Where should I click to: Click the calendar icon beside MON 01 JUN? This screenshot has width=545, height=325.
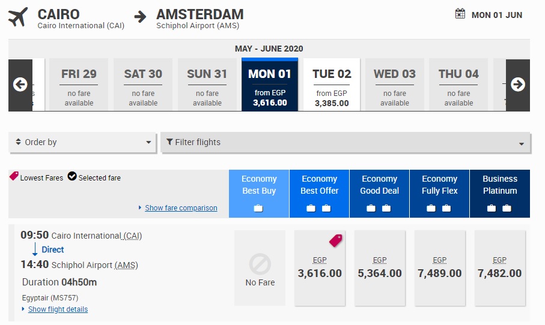460,14
